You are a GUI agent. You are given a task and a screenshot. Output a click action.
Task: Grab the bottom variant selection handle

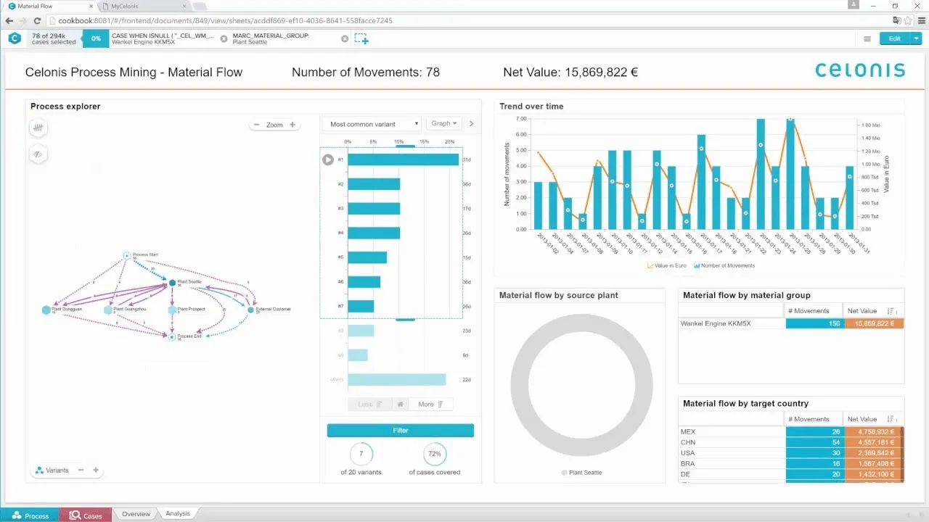[x=405, y=318]
